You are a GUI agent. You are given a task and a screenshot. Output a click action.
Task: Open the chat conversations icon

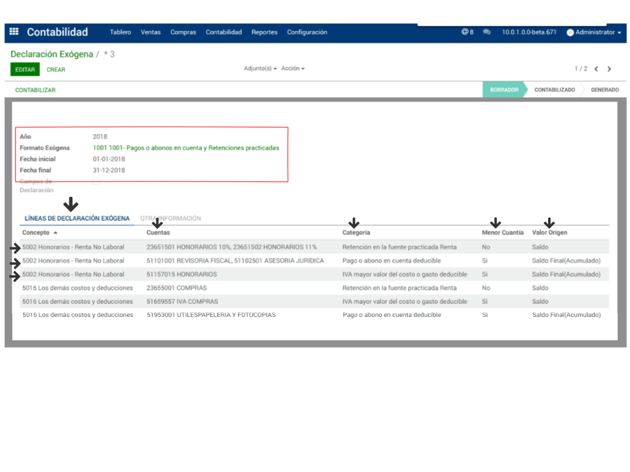click(x=487, y=32)
